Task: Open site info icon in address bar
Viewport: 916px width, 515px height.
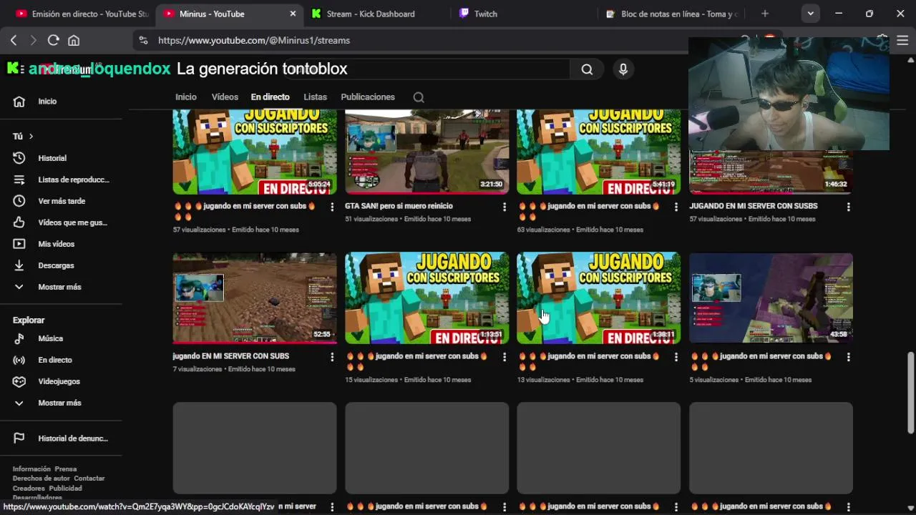Action: coord(143,41)
